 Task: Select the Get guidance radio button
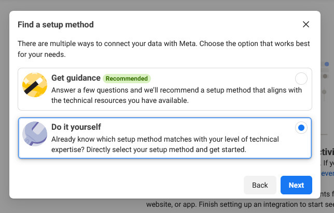pyautogui.click(x=301, y=79)
